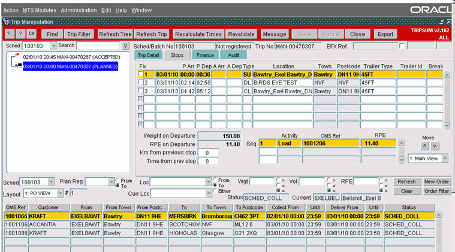Open the Plan Reg dropdown
The width and height of the screenshot is (455, 252).
112,182
